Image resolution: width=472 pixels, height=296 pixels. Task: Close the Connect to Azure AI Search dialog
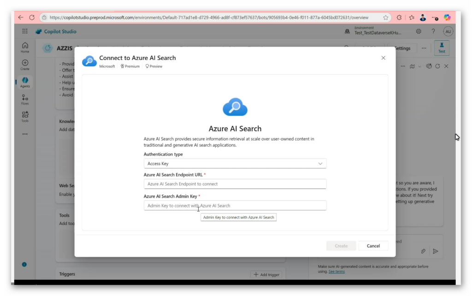coord(383,58)
